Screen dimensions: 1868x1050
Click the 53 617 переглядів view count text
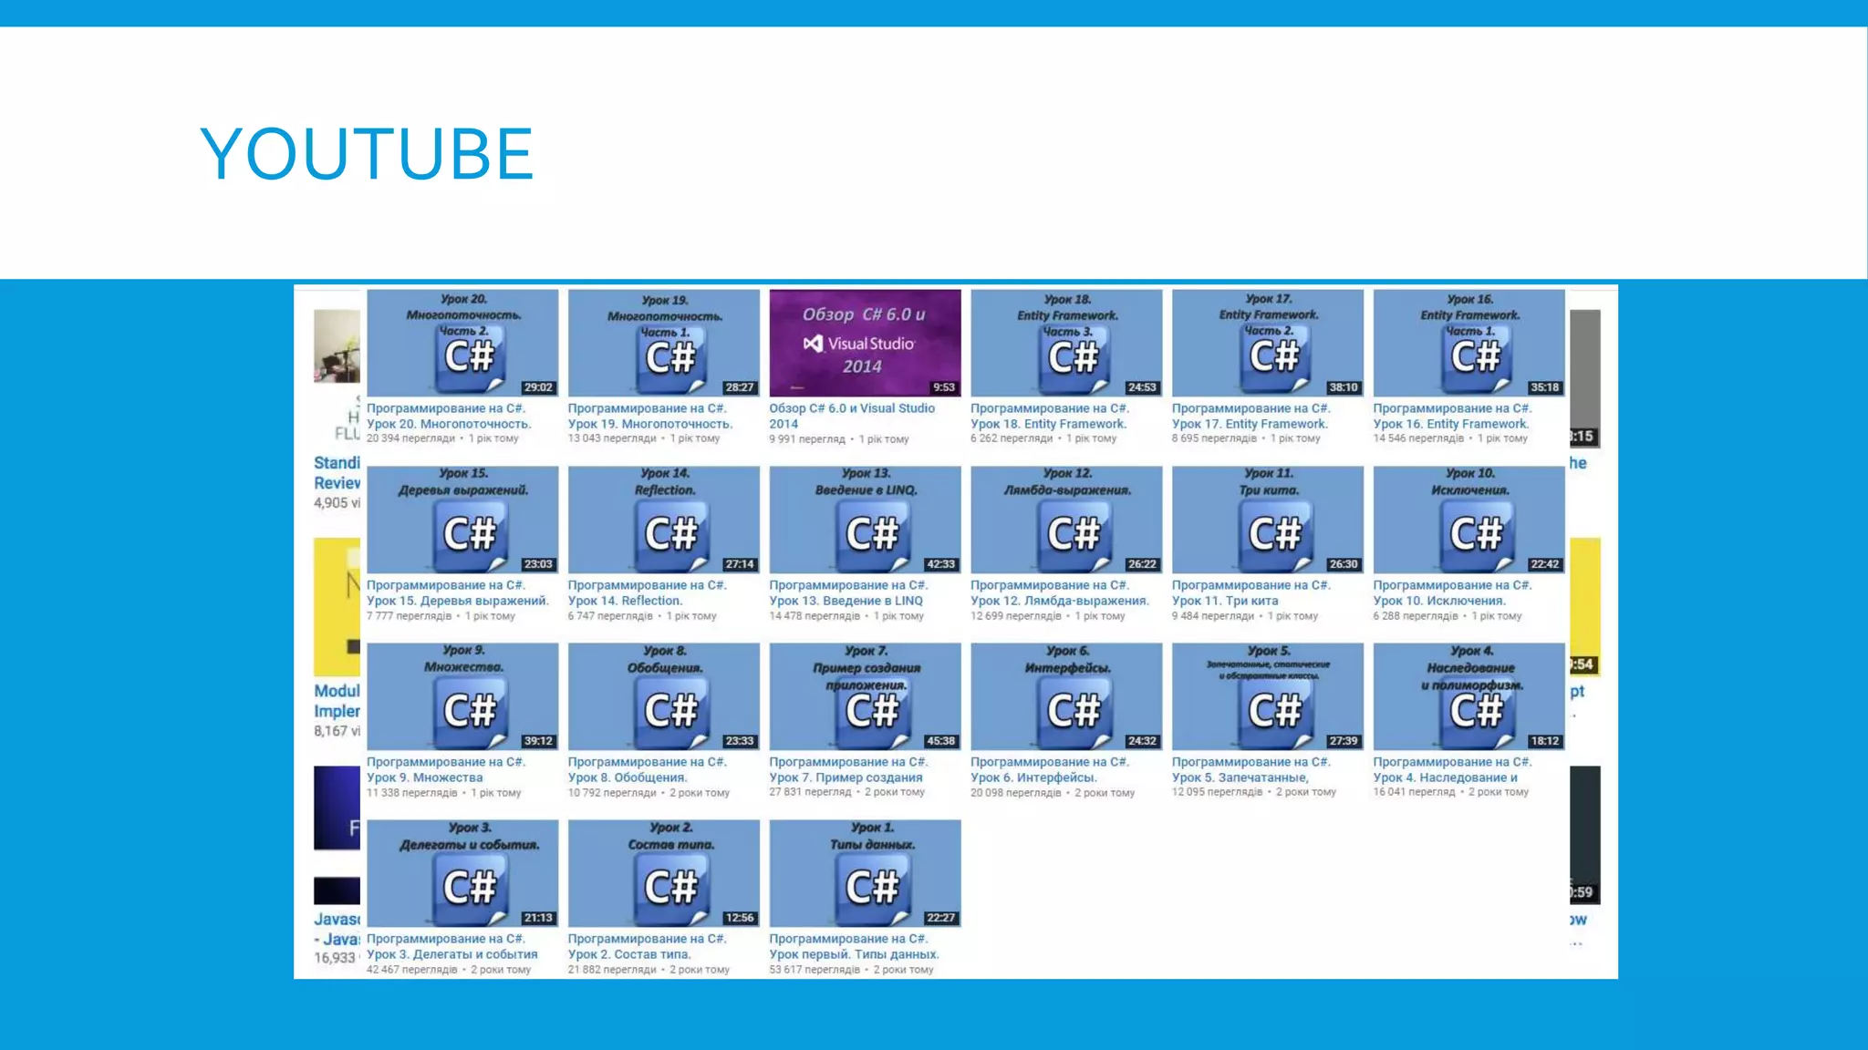click(x=815, y=970)
